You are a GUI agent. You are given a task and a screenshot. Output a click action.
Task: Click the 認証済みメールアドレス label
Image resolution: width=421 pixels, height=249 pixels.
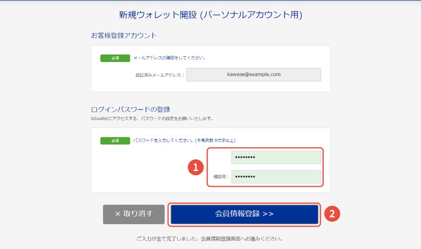(160, 75)
